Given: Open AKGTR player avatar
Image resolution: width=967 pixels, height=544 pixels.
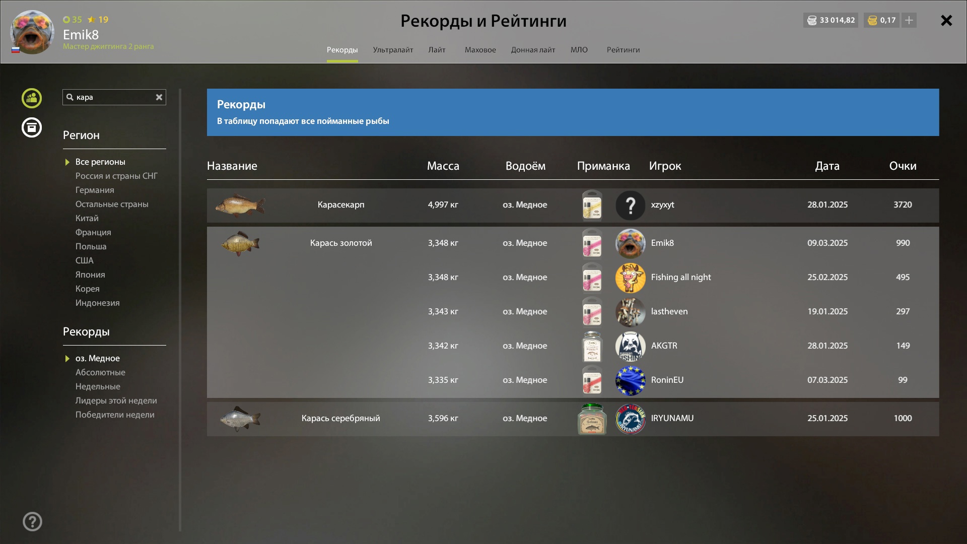Looking at the screenshot, I should pos(630,347).
